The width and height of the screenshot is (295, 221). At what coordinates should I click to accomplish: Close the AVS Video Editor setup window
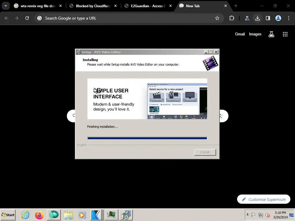click(216, 52)
